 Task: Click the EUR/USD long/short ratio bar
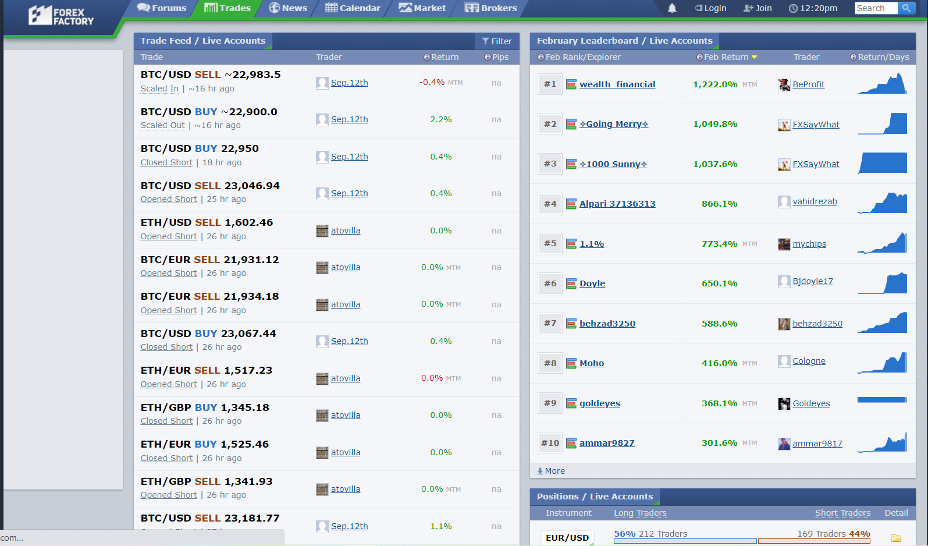pos(742,541)
